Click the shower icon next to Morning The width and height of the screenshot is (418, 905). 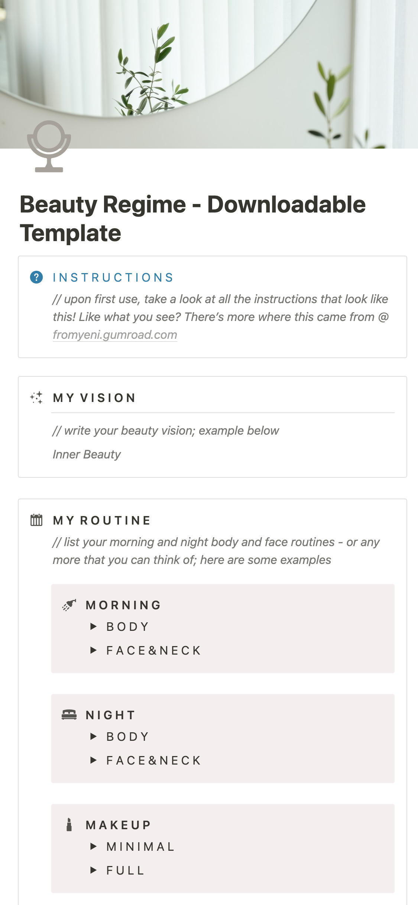pyautogui.click(x=69, y=605)
